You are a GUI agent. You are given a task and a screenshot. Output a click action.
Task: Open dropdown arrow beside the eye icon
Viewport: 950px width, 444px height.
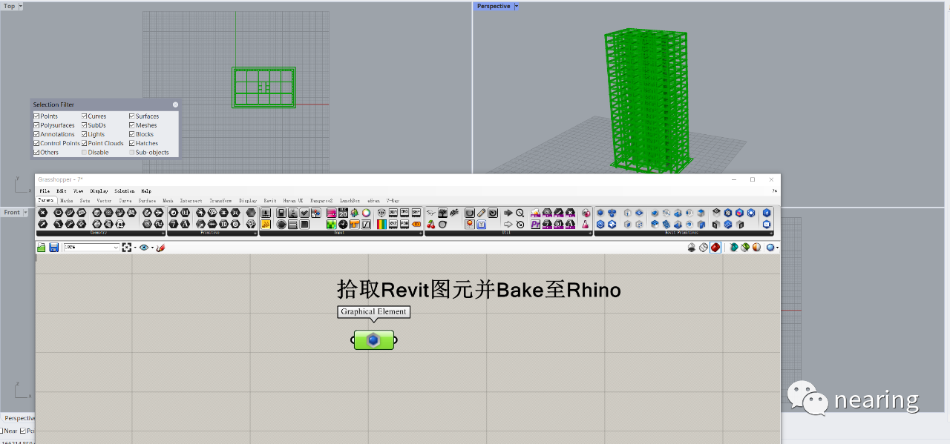pyautogui.click(x=152, y=248)
